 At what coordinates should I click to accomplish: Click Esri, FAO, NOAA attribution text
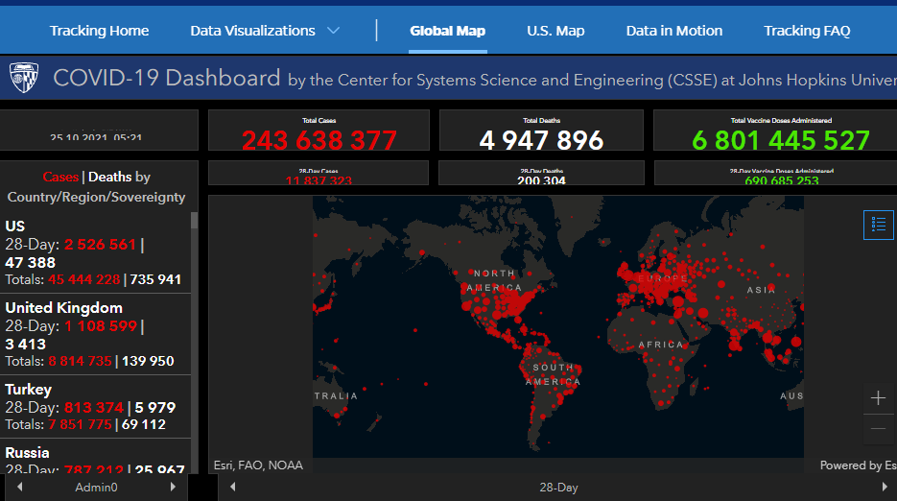pyautogui.click(x=258, y=465)
